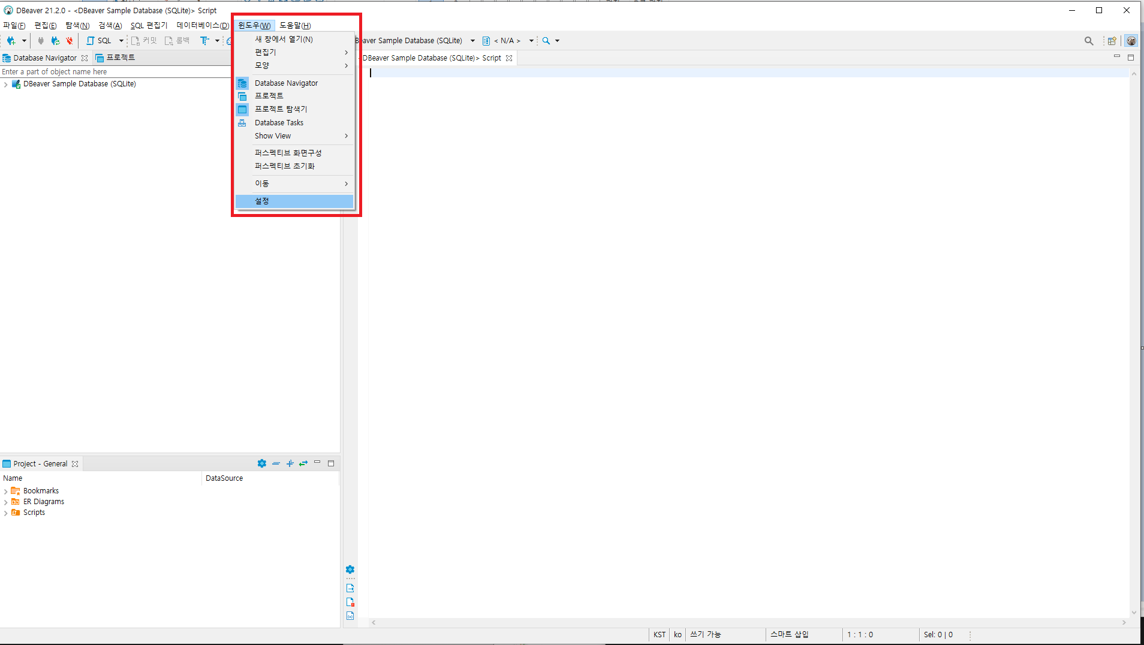1144x645 pixels.
Task: Choose Database Tasks menu entry
Action: [294, 123]
